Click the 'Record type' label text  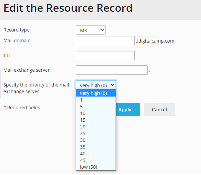coord(16,30)
